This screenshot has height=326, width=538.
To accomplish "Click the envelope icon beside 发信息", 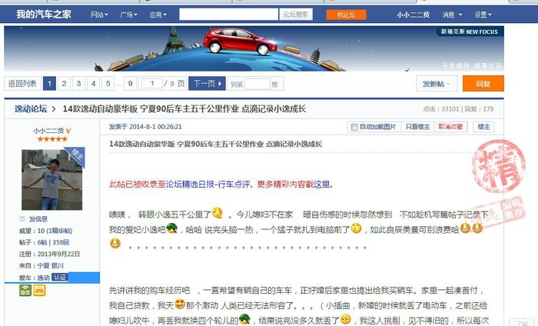I will click(x=22, y=219).
